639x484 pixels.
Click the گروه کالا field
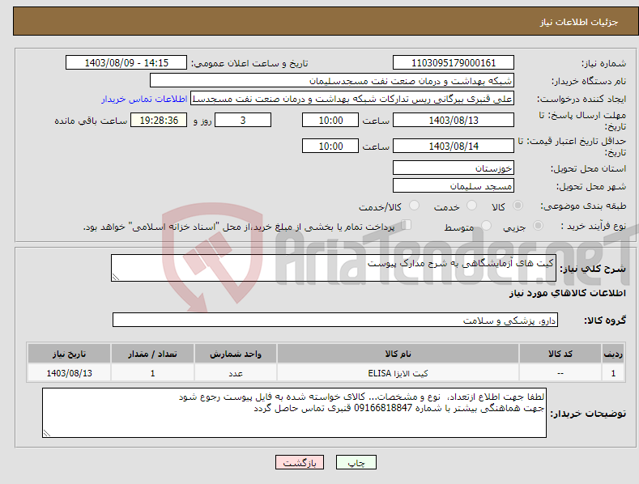tap(335, 321)
